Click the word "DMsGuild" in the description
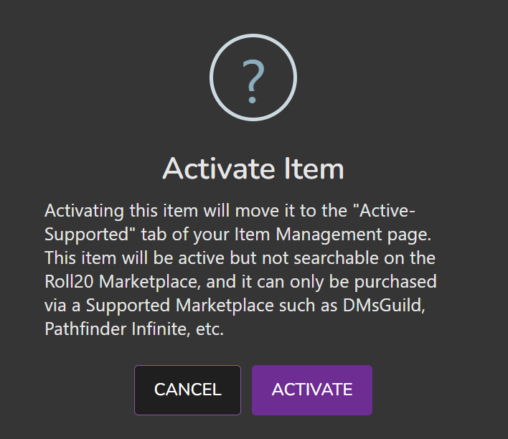Viewport: 508px width, 439px height. click(384, 305)
